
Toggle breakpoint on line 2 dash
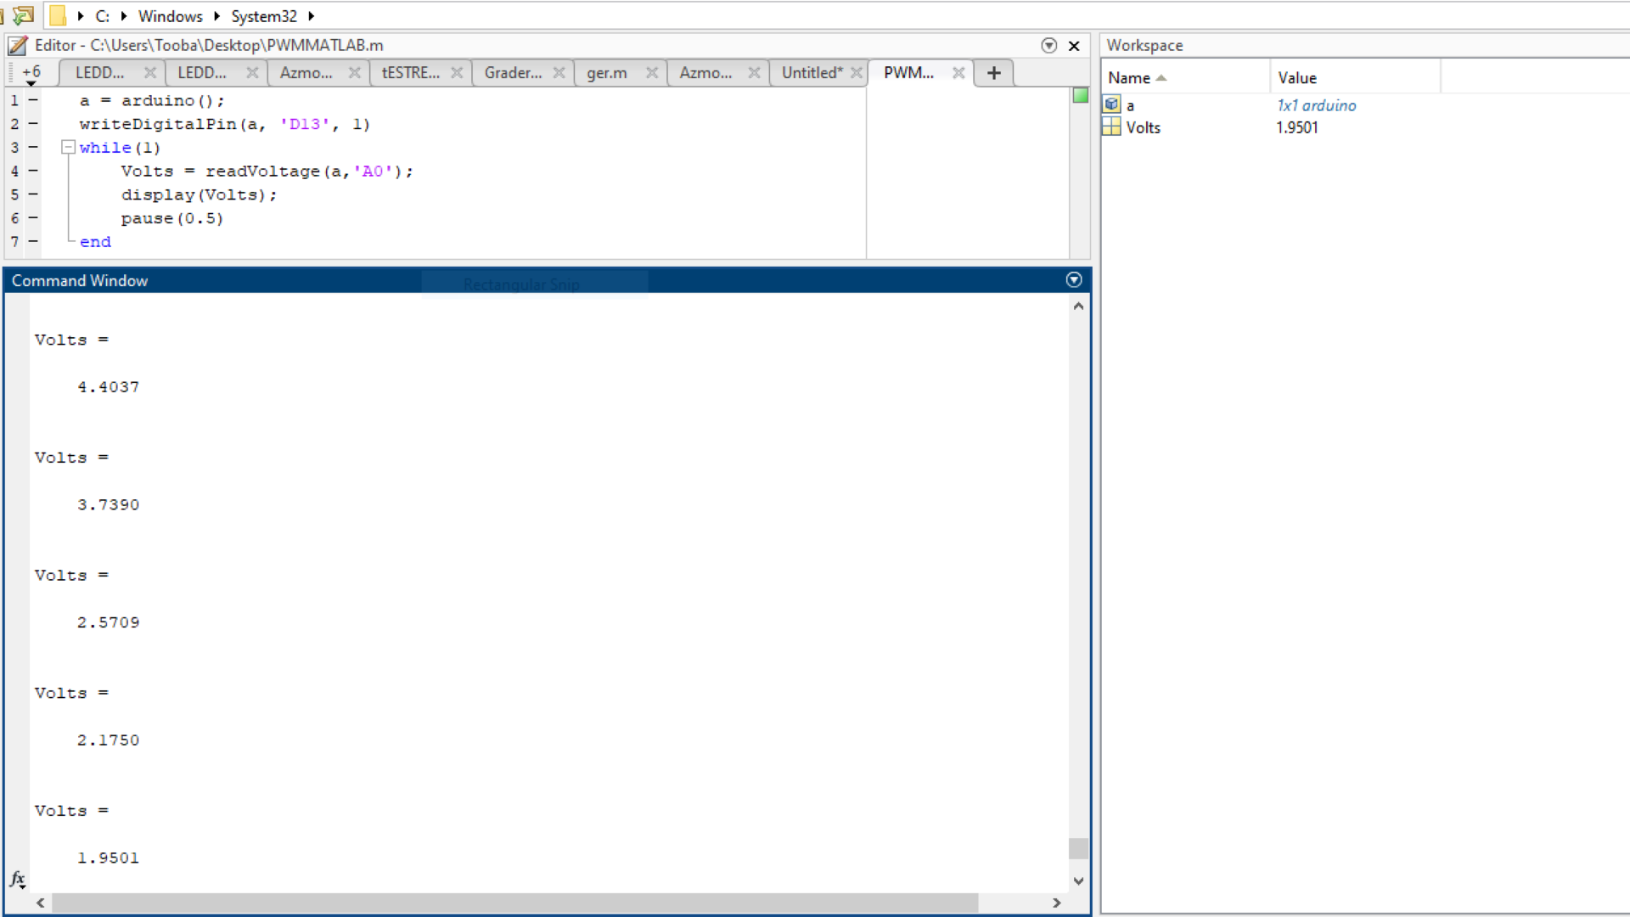[33, 124]
